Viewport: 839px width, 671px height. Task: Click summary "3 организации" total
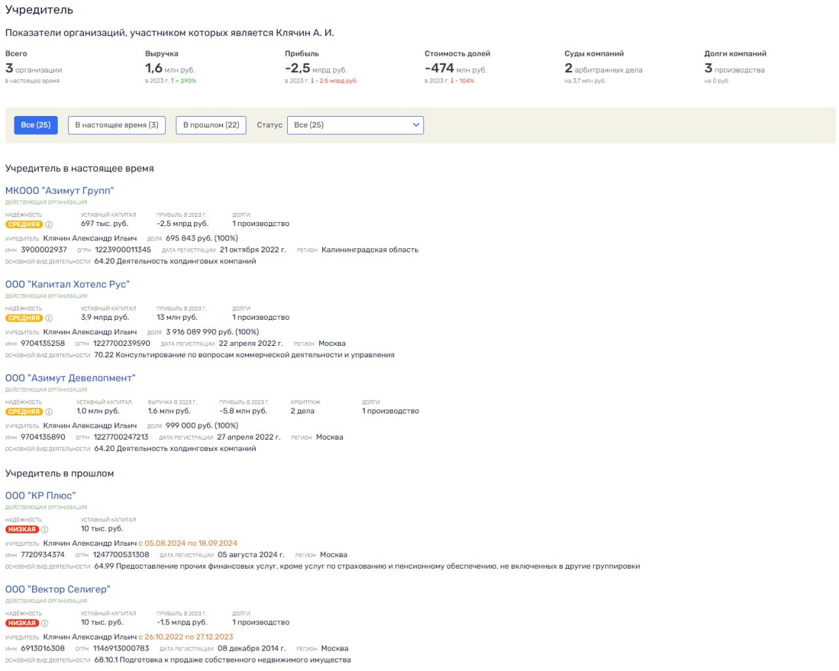point(33,69)
